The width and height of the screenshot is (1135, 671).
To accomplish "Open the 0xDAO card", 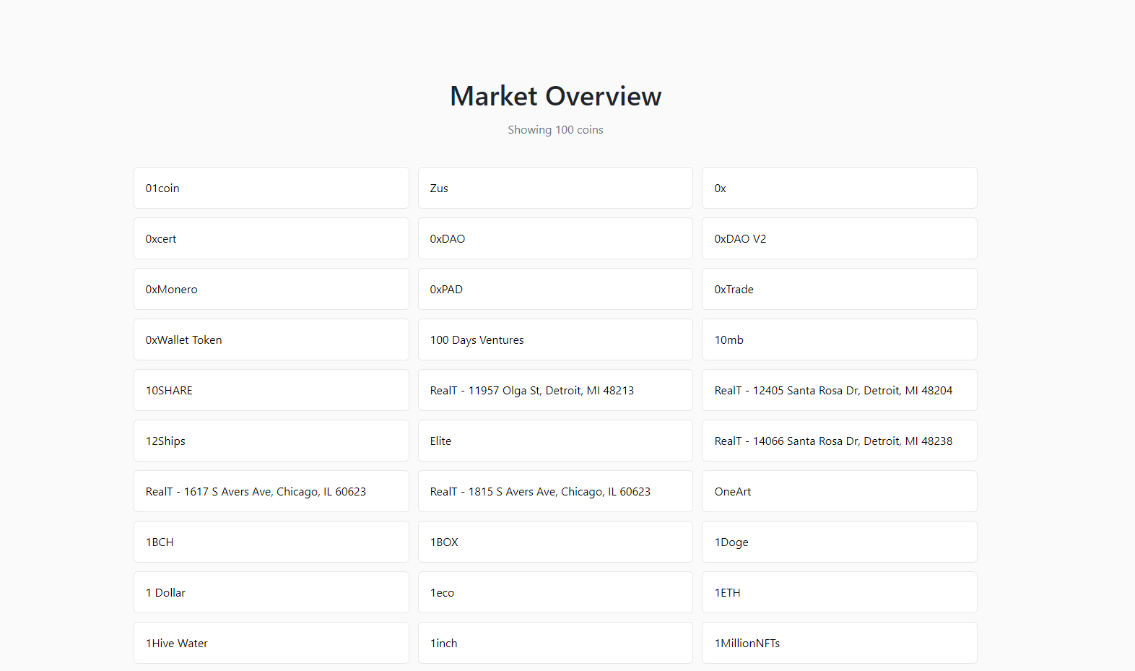I will pos(555,238).
